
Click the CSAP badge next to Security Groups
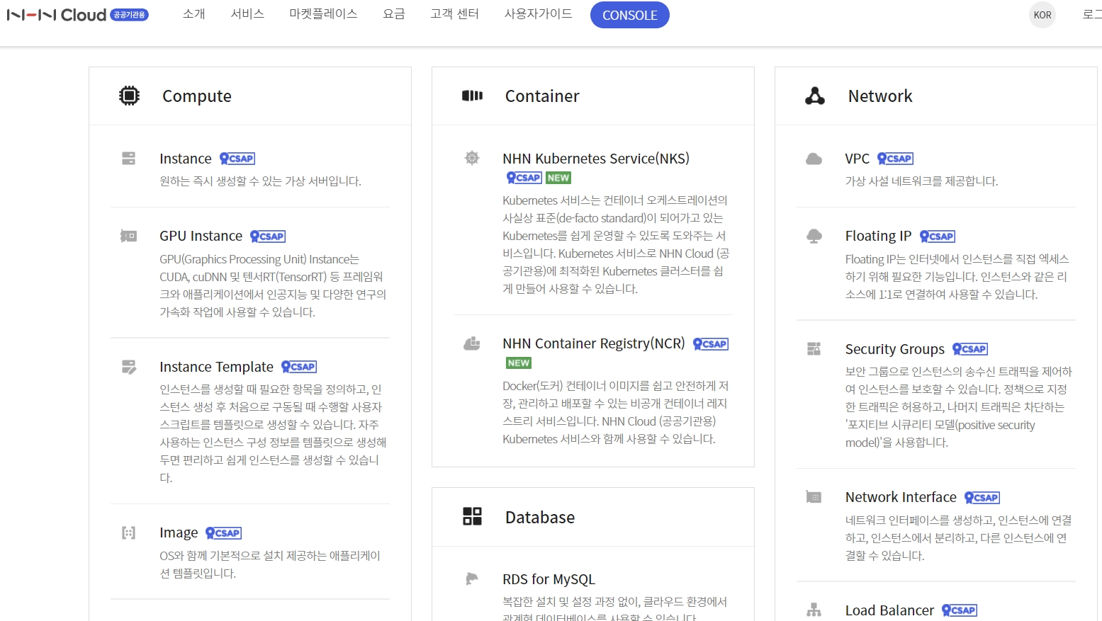pyautogui.click(x=970, y=348)
